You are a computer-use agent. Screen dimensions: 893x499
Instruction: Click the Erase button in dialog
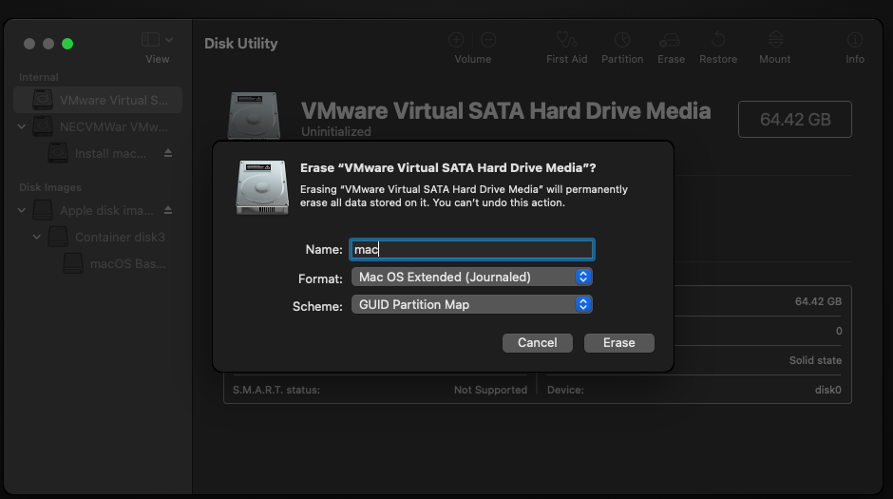(x=619, y=343)
